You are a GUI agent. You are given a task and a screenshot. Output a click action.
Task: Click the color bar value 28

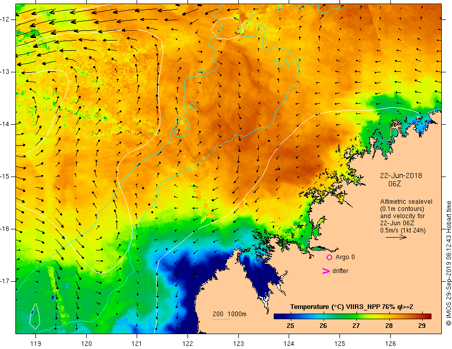[389, 326]
